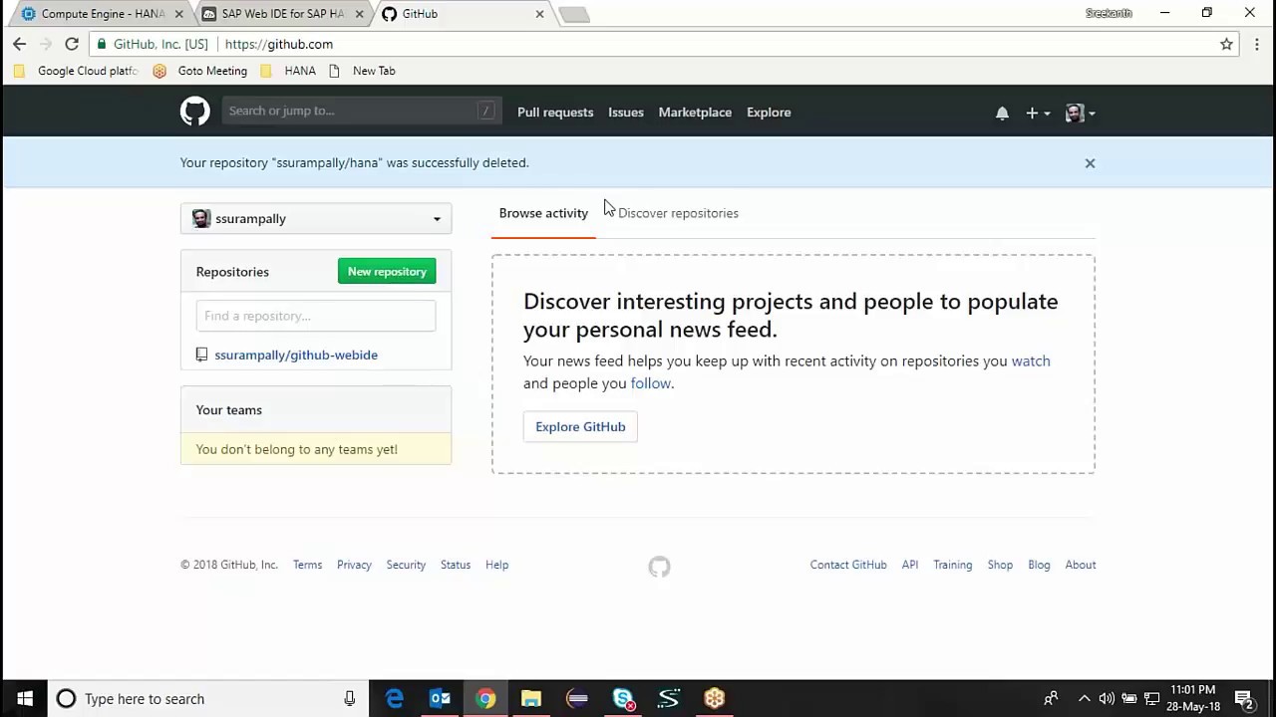Follow the 'follow' link in news feed text
Screen dimensions: 1276x717
click(x=650, y=383)
